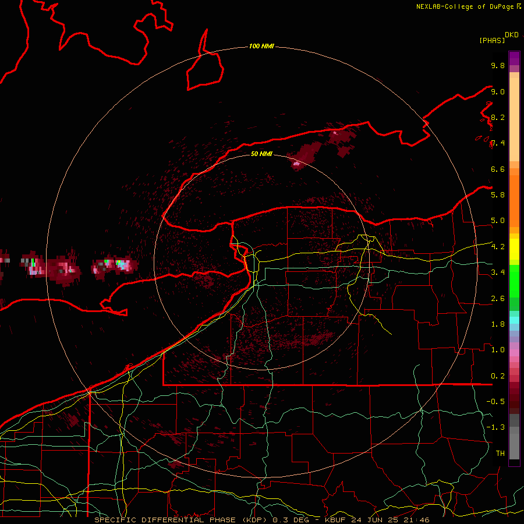Click the 1.8 legend value
524x524 pixels.
498,324
